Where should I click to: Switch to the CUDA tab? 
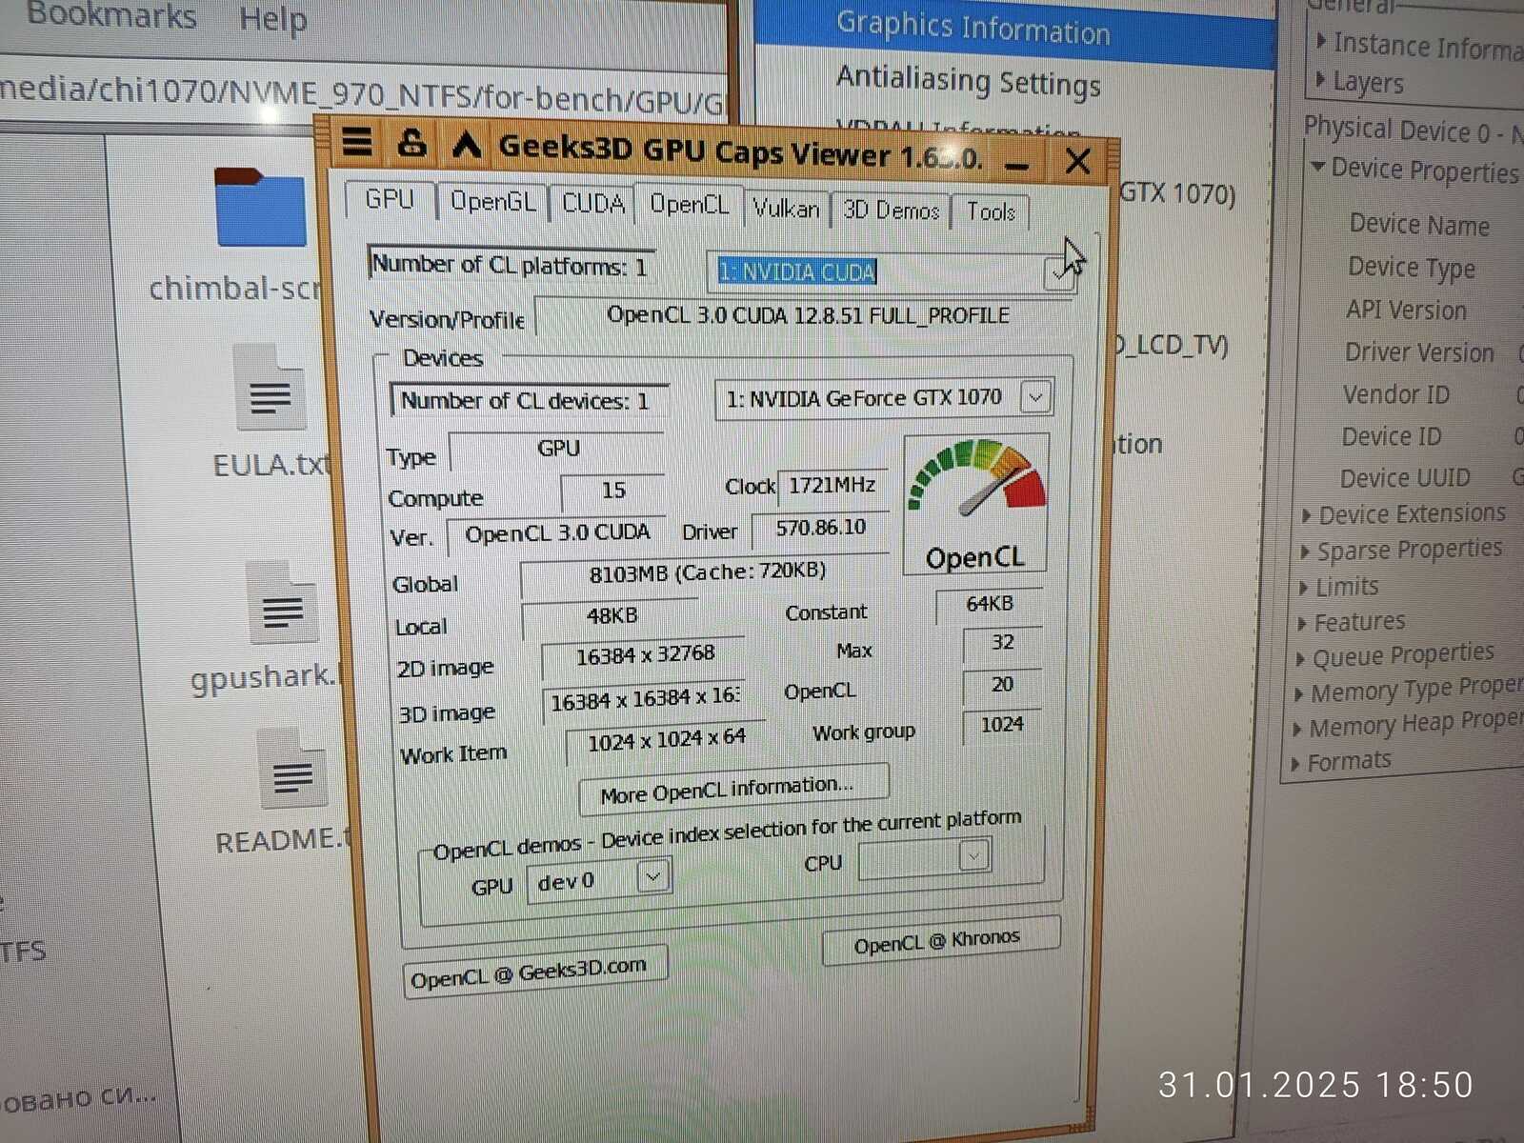[x=592, y=204]
